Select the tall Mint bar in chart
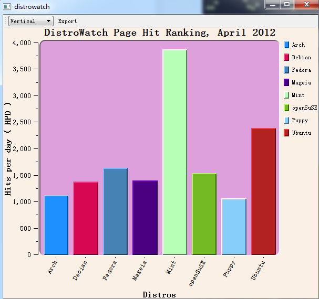 click(x=174, y=152)
